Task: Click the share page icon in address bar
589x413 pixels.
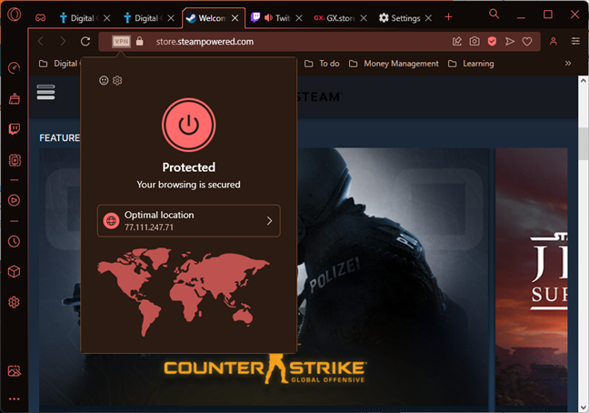Action: (457, 41)
